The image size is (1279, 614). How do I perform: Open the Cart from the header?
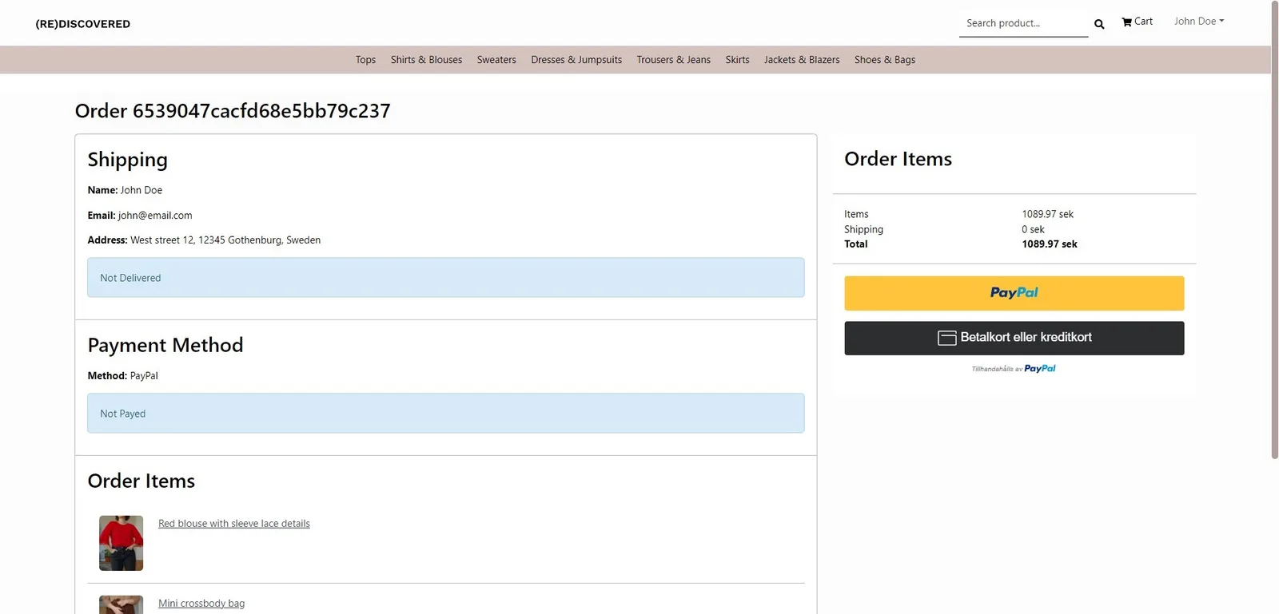pos(1137,22)
